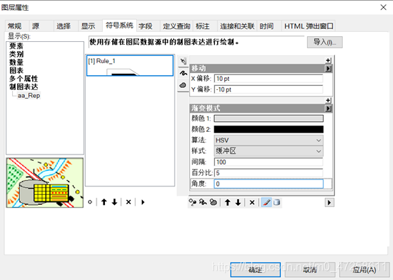Switch to the 源 tab

(41, 26)
